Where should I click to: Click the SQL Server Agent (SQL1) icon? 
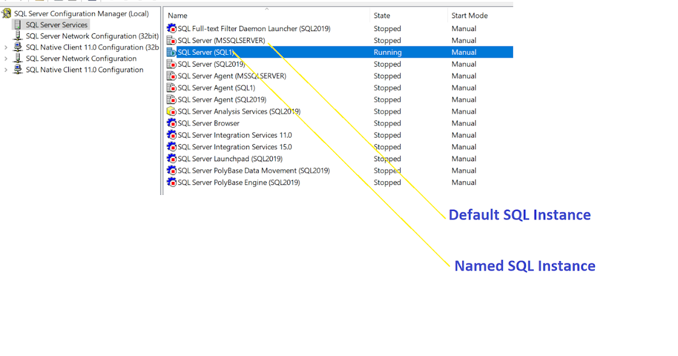tap(171, 88)
